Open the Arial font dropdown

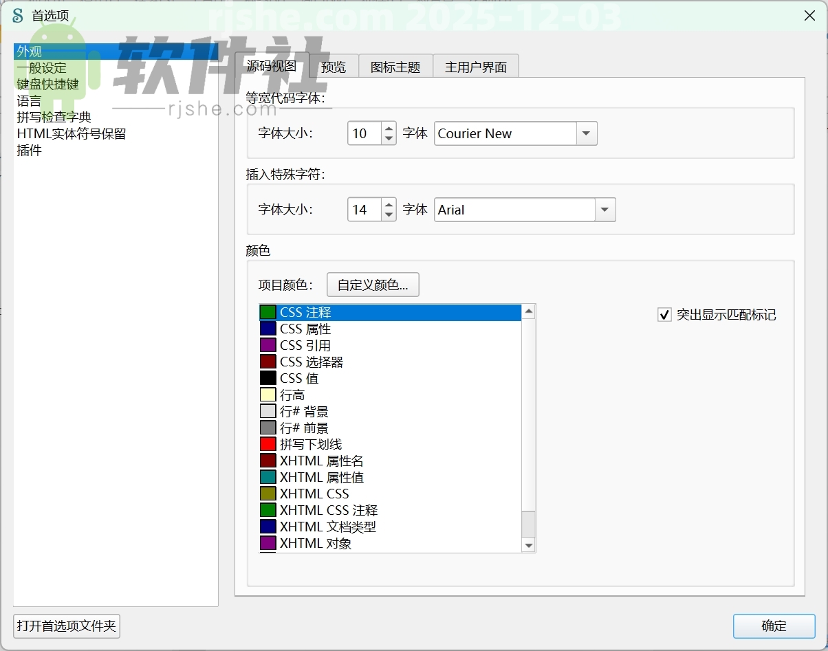[604, 210]
